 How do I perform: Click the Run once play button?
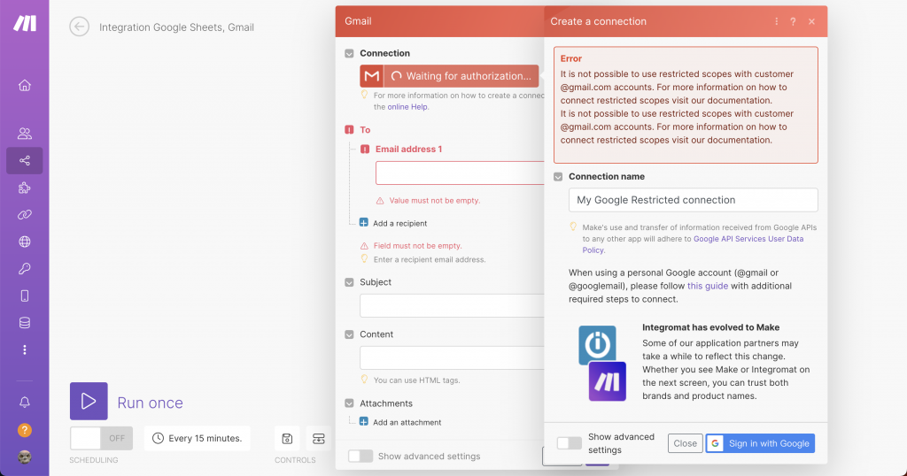pos(89,401)
